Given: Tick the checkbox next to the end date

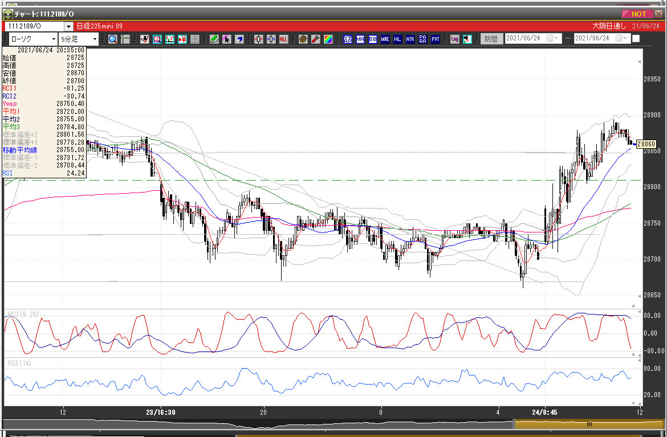Looking at the screenshot, I should click(x=636, y=39).
